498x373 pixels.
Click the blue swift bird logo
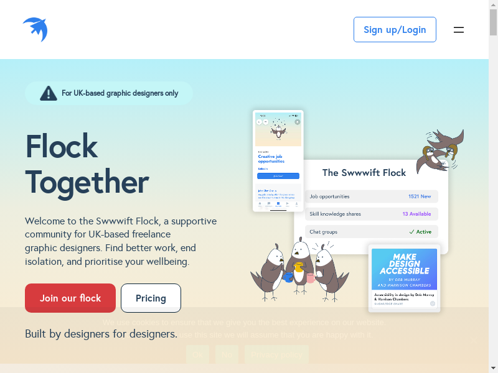pyautogui.click(x=35, y=29)
